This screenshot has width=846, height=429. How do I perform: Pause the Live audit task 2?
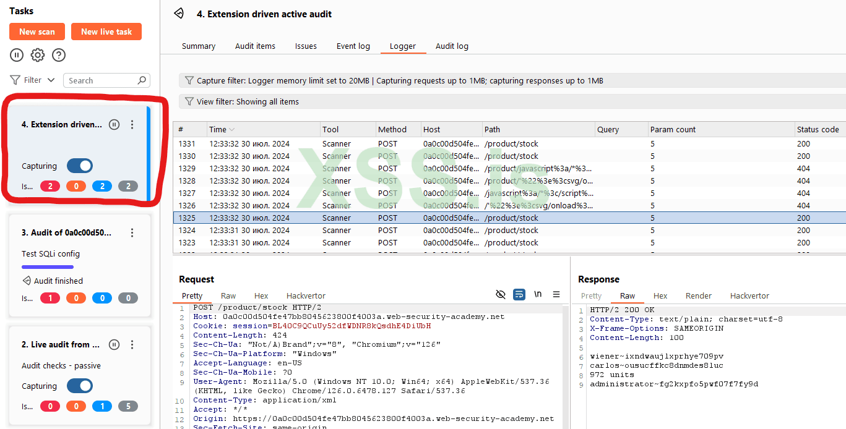(x=114, y=345)
